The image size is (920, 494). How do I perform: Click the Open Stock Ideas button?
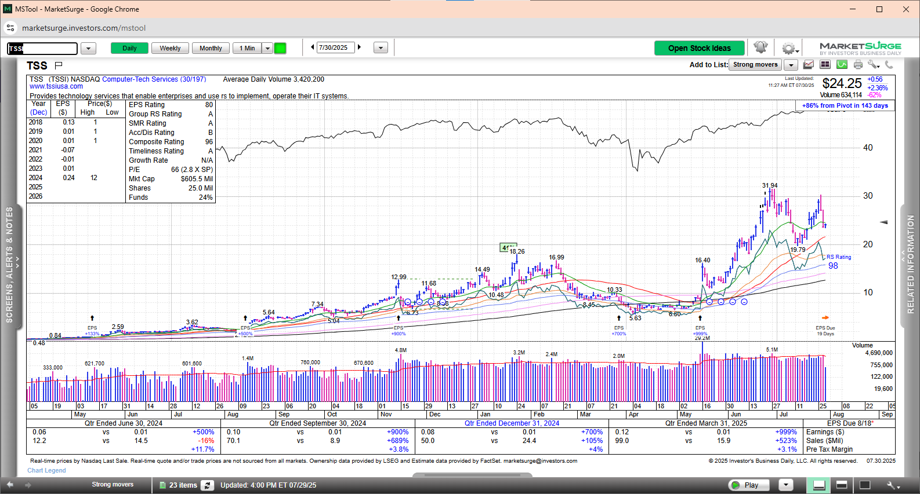click(700, 48)
